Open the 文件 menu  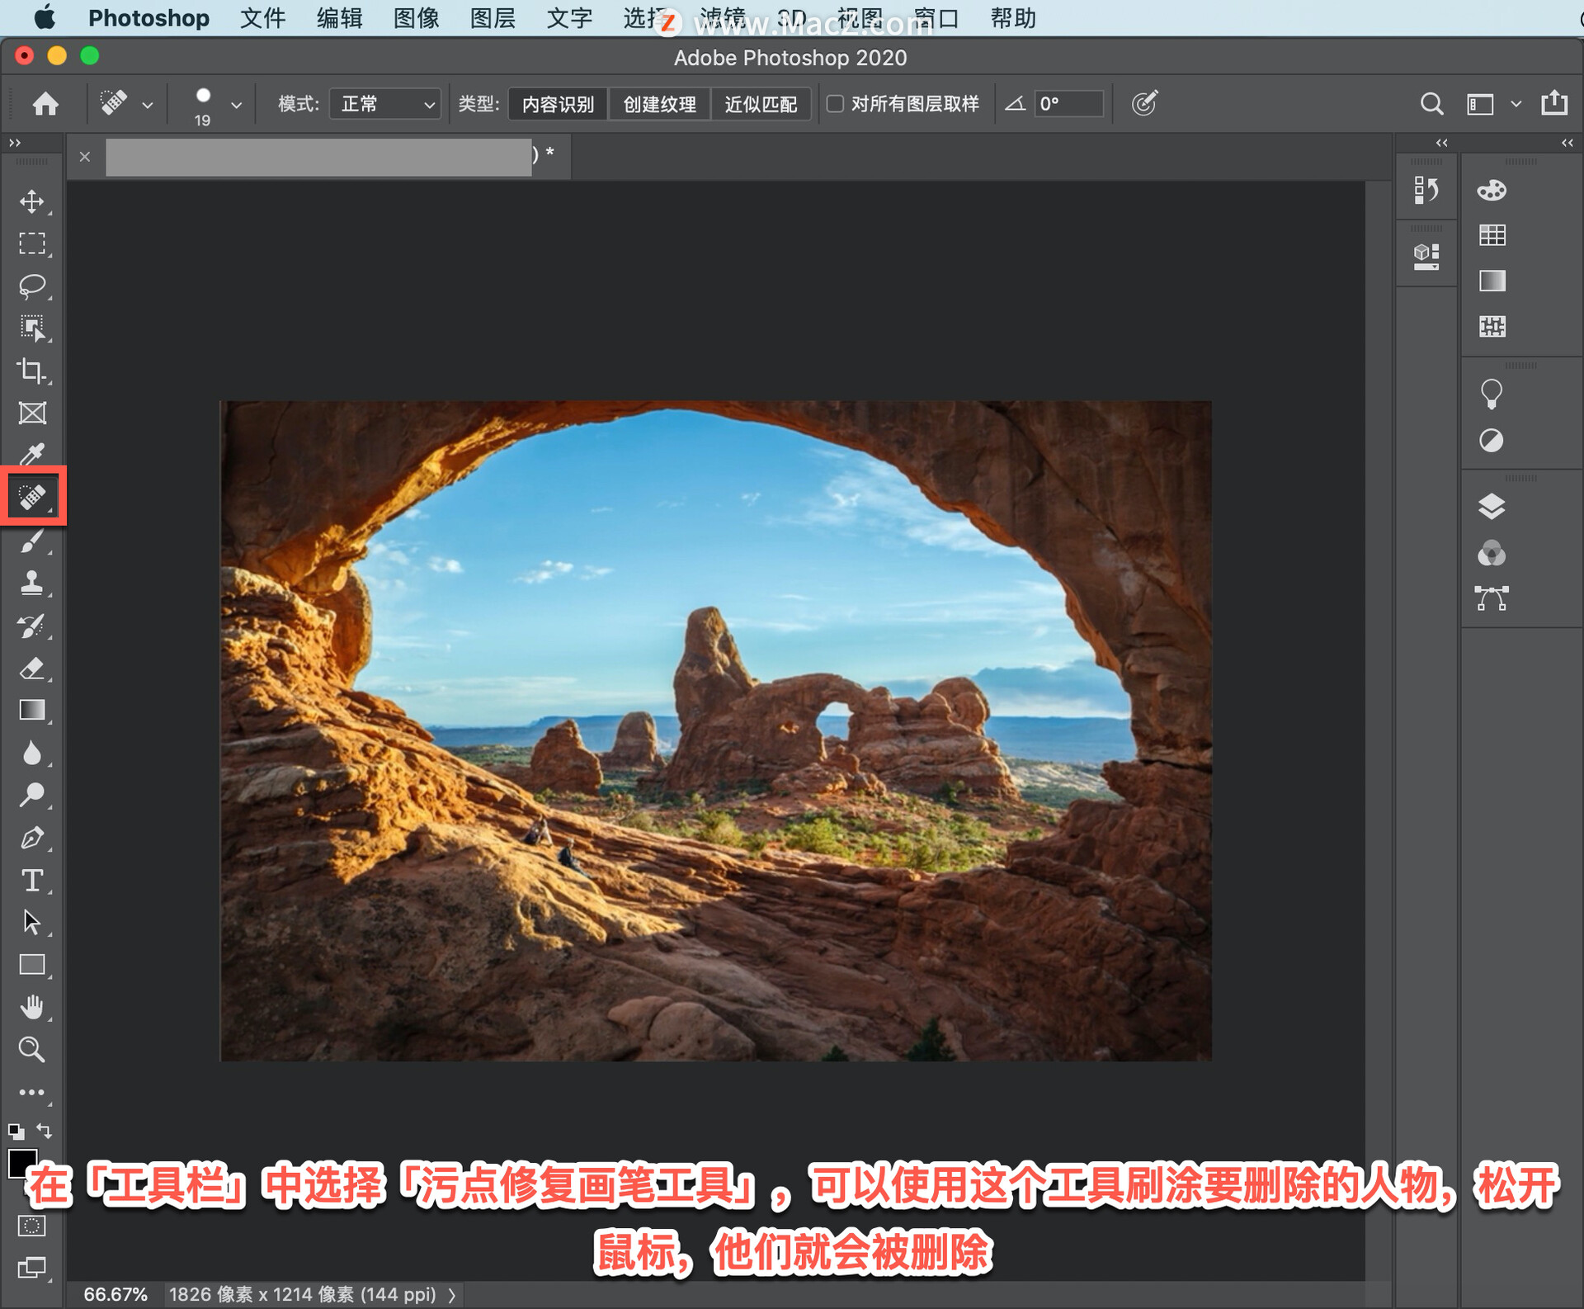coord(263,18)
